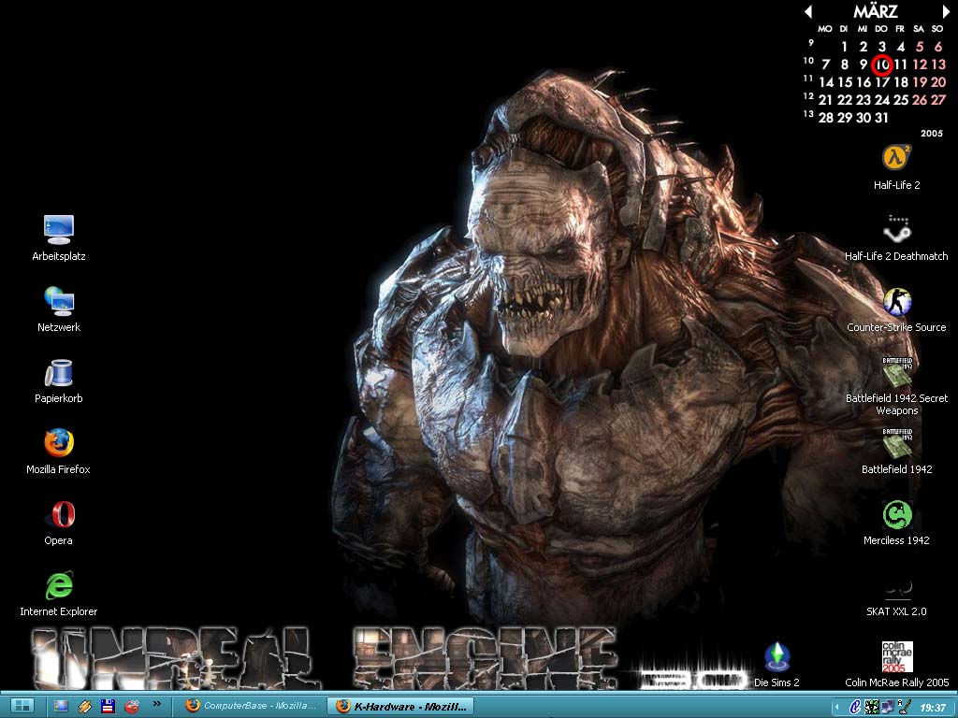Click the Start button in the taskbar
The width and height of the screenshot is (958, 718).
coord(22,706)
